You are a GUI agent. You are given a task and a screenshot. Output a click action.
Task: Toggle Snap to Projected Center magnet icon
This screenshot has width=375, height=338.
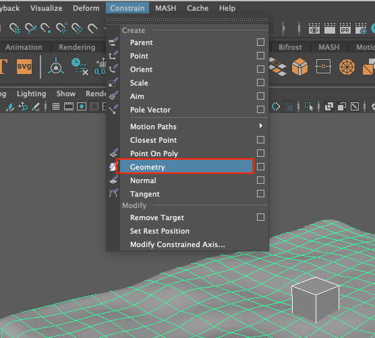tap(61, 28)
